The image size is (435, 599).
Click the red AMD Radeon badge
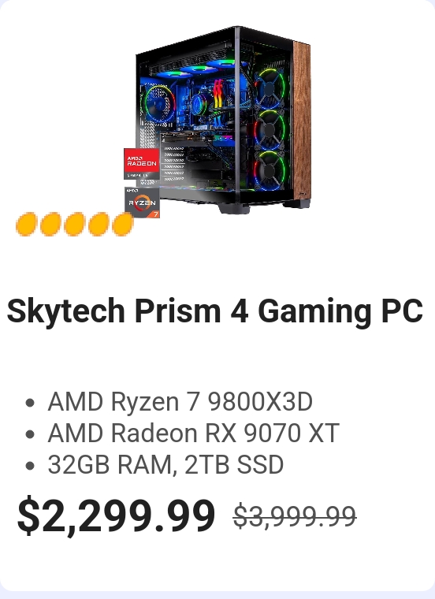pyautogui.click(x=142, y=163)
